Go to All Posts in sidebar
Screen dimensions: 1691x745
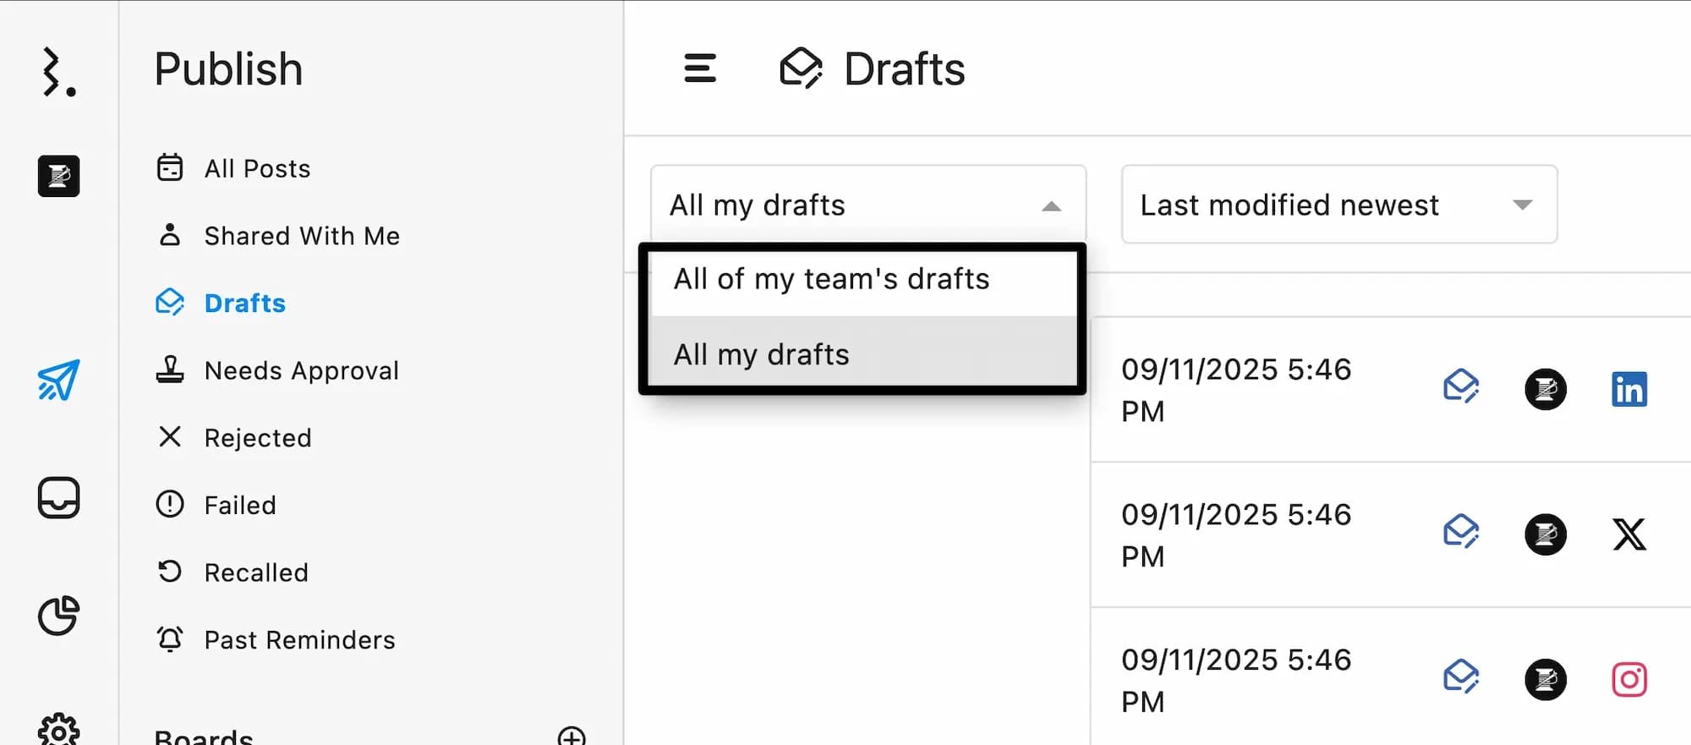click(x=257, y=168)
